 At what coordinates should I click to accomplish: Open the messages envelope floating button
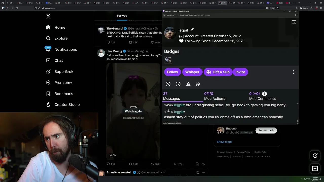point(315,169)
